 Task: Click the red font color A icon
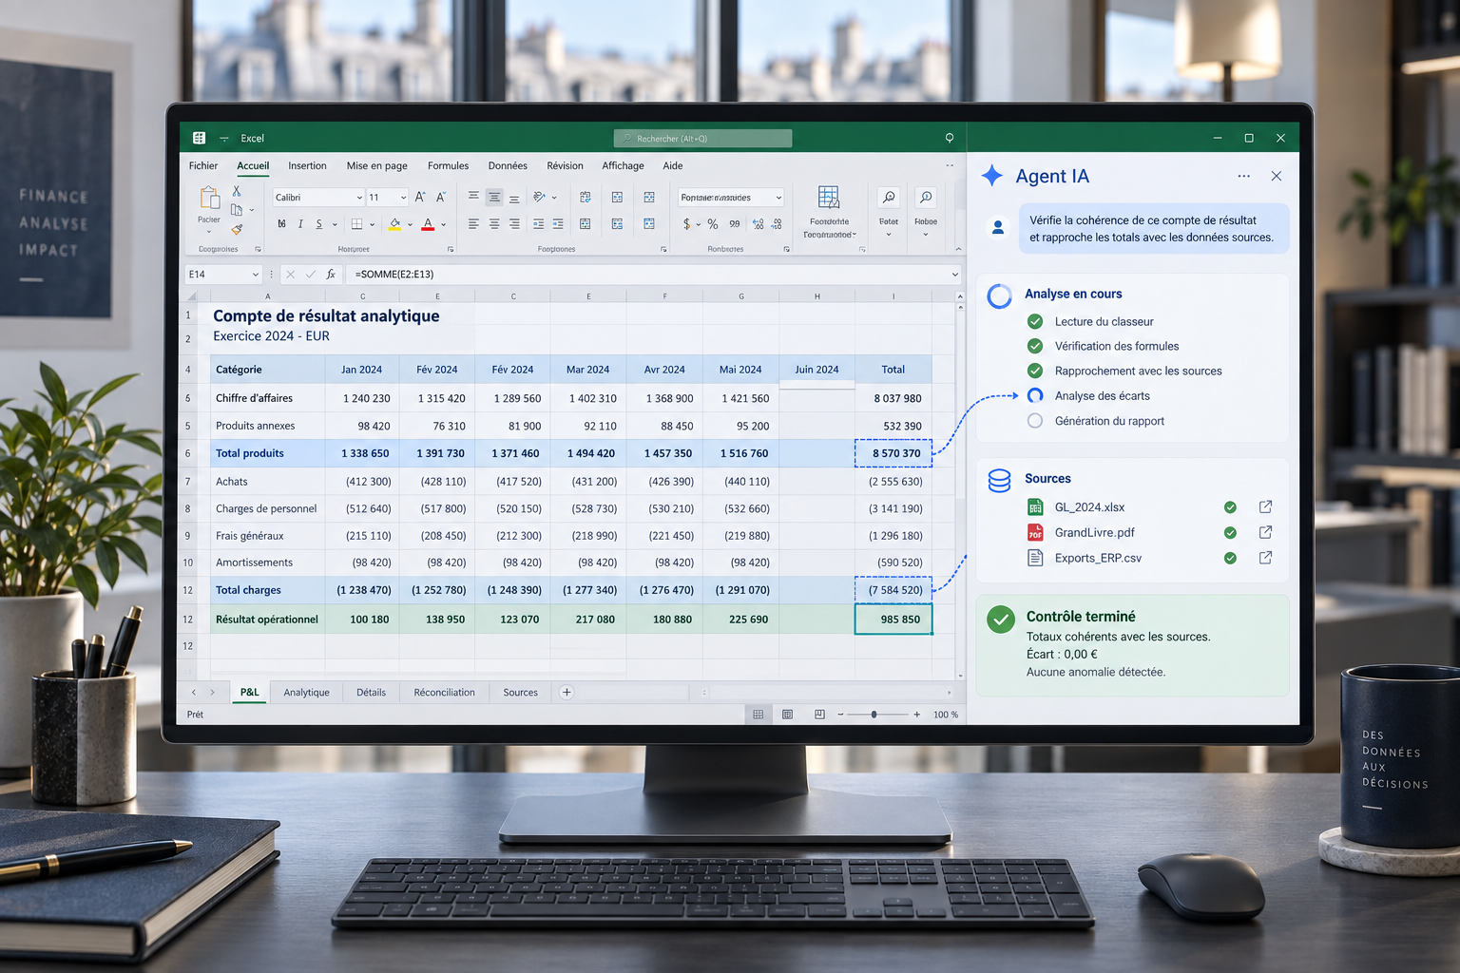click(428, 224)
